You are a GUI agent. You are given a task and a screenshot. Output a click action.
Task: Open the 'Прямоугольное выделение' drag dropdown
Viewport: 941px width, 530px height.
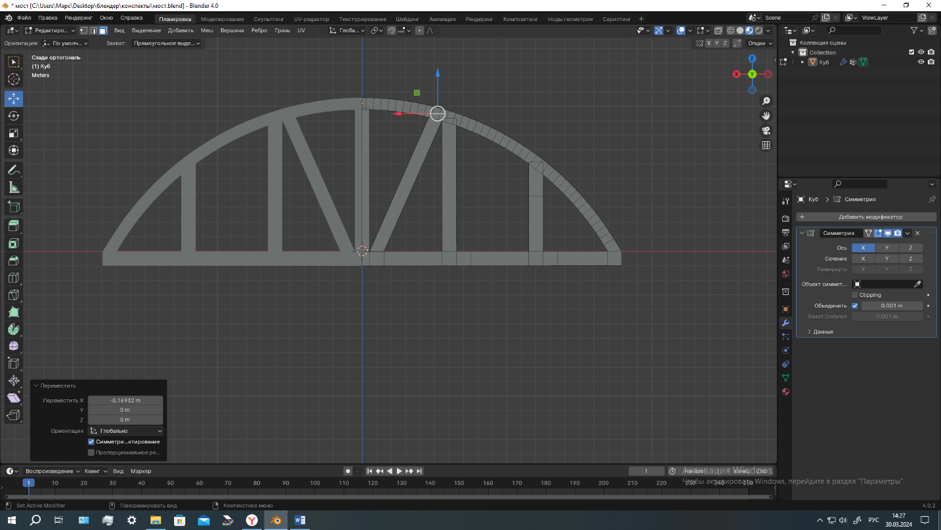166,43
